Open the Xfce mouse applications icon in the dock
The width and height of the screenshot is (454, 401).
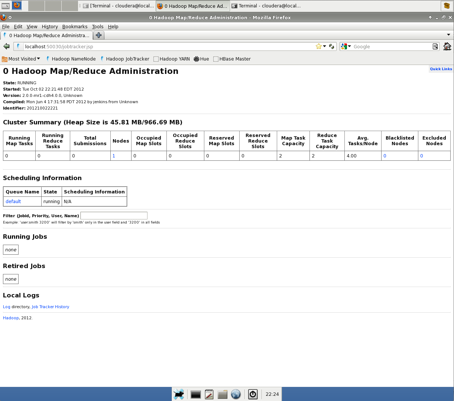point(179,394)
